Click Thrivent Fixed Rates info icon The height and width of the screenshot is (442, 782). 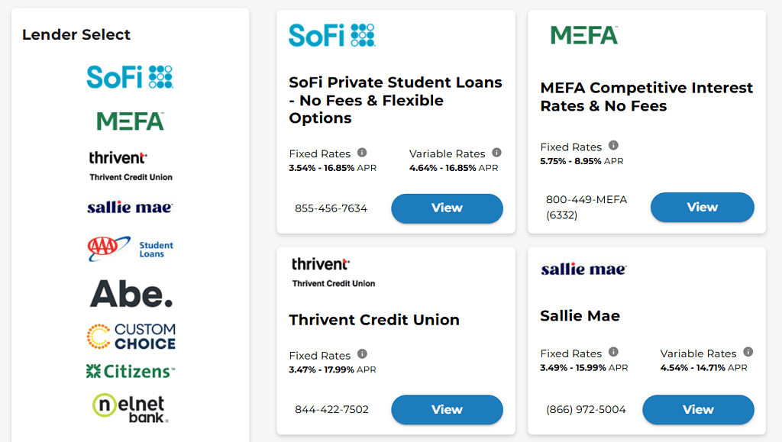(362, 354)
